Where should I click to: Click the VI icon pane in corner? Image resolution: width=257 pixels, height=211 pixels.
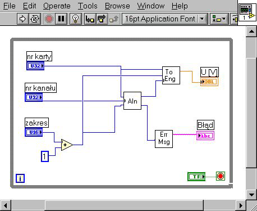click(247, 12)
